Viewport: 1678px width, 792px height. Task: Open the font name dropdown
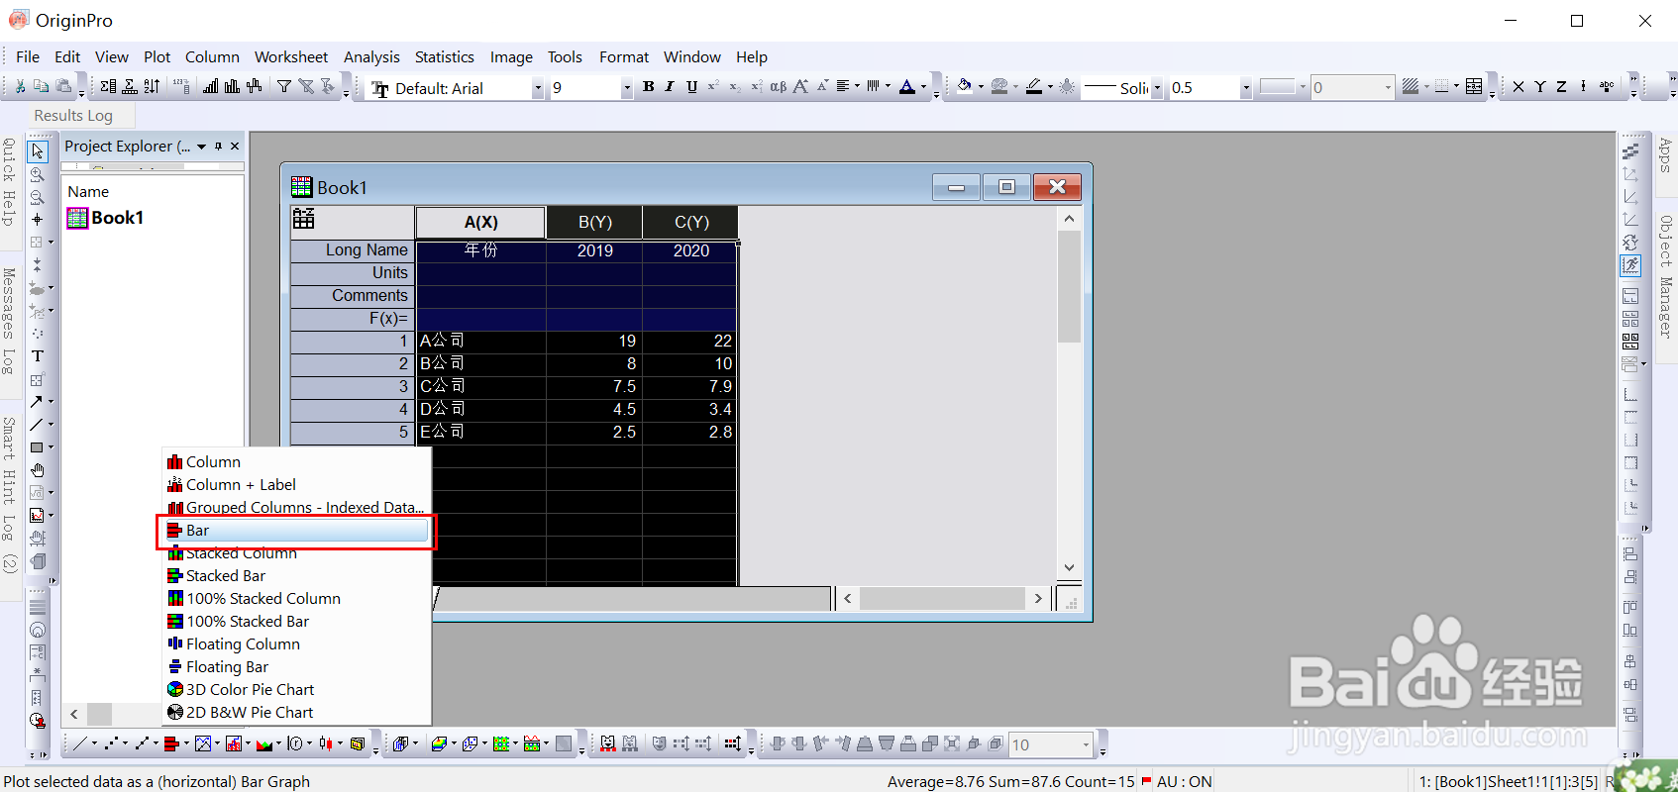coord(538,88)
